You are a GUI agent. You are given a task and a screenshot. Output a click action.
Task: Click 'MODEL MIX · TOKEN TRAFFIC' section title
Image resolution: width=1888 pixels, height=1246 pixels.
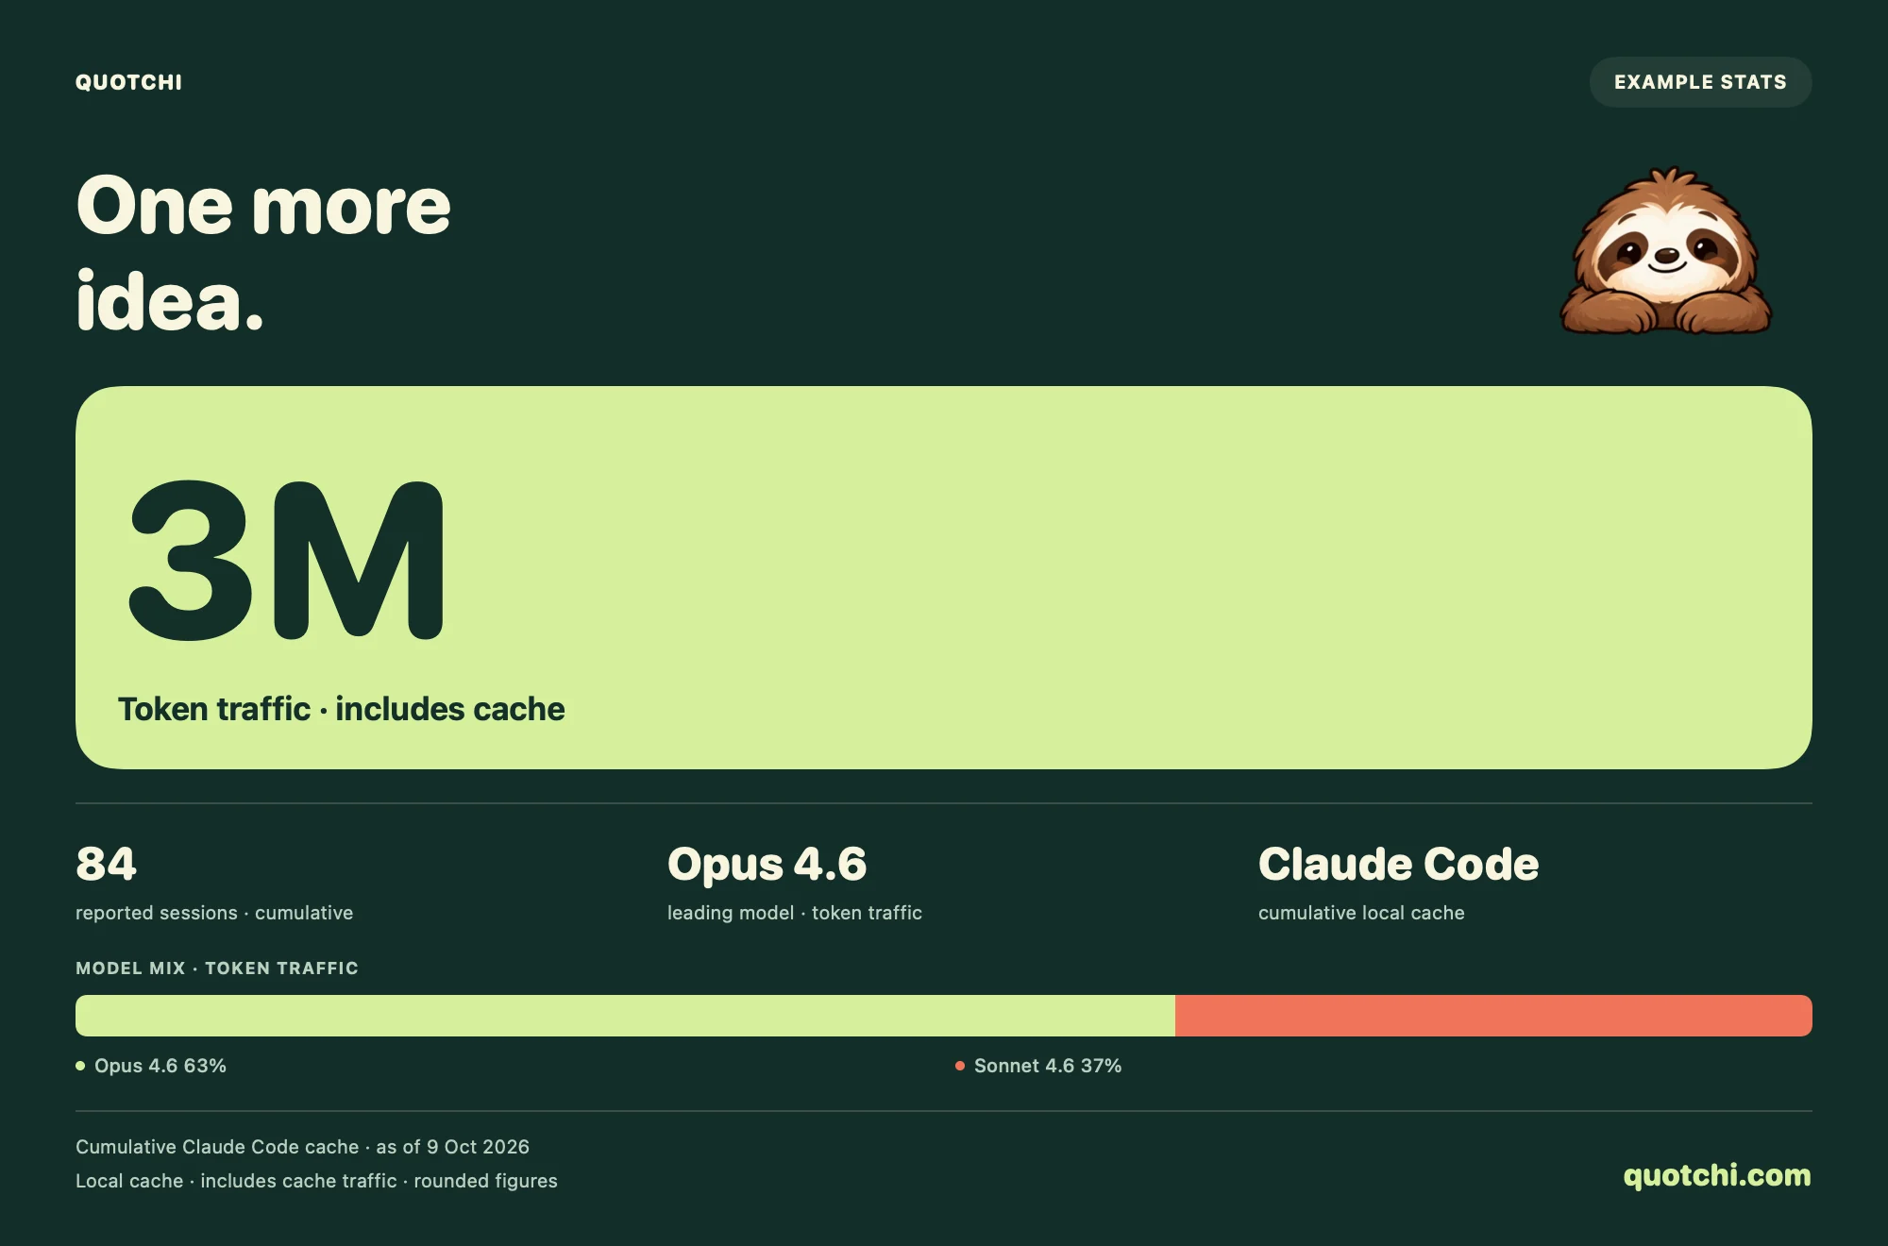217,968
